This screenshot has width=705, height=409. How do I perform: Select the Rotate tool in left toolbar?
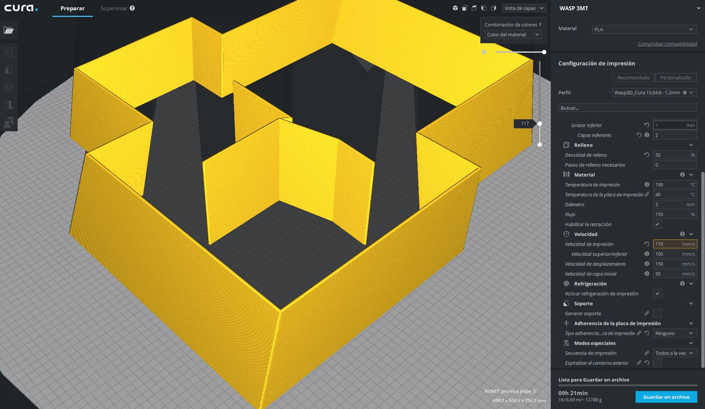point(8,87)
